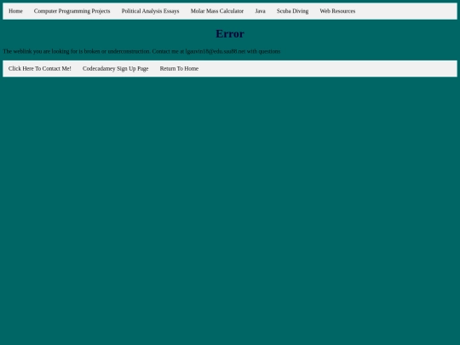Go to Computer Programming Projects page
This screenshot has height=345, width=460.
click(x=72, y=11)
